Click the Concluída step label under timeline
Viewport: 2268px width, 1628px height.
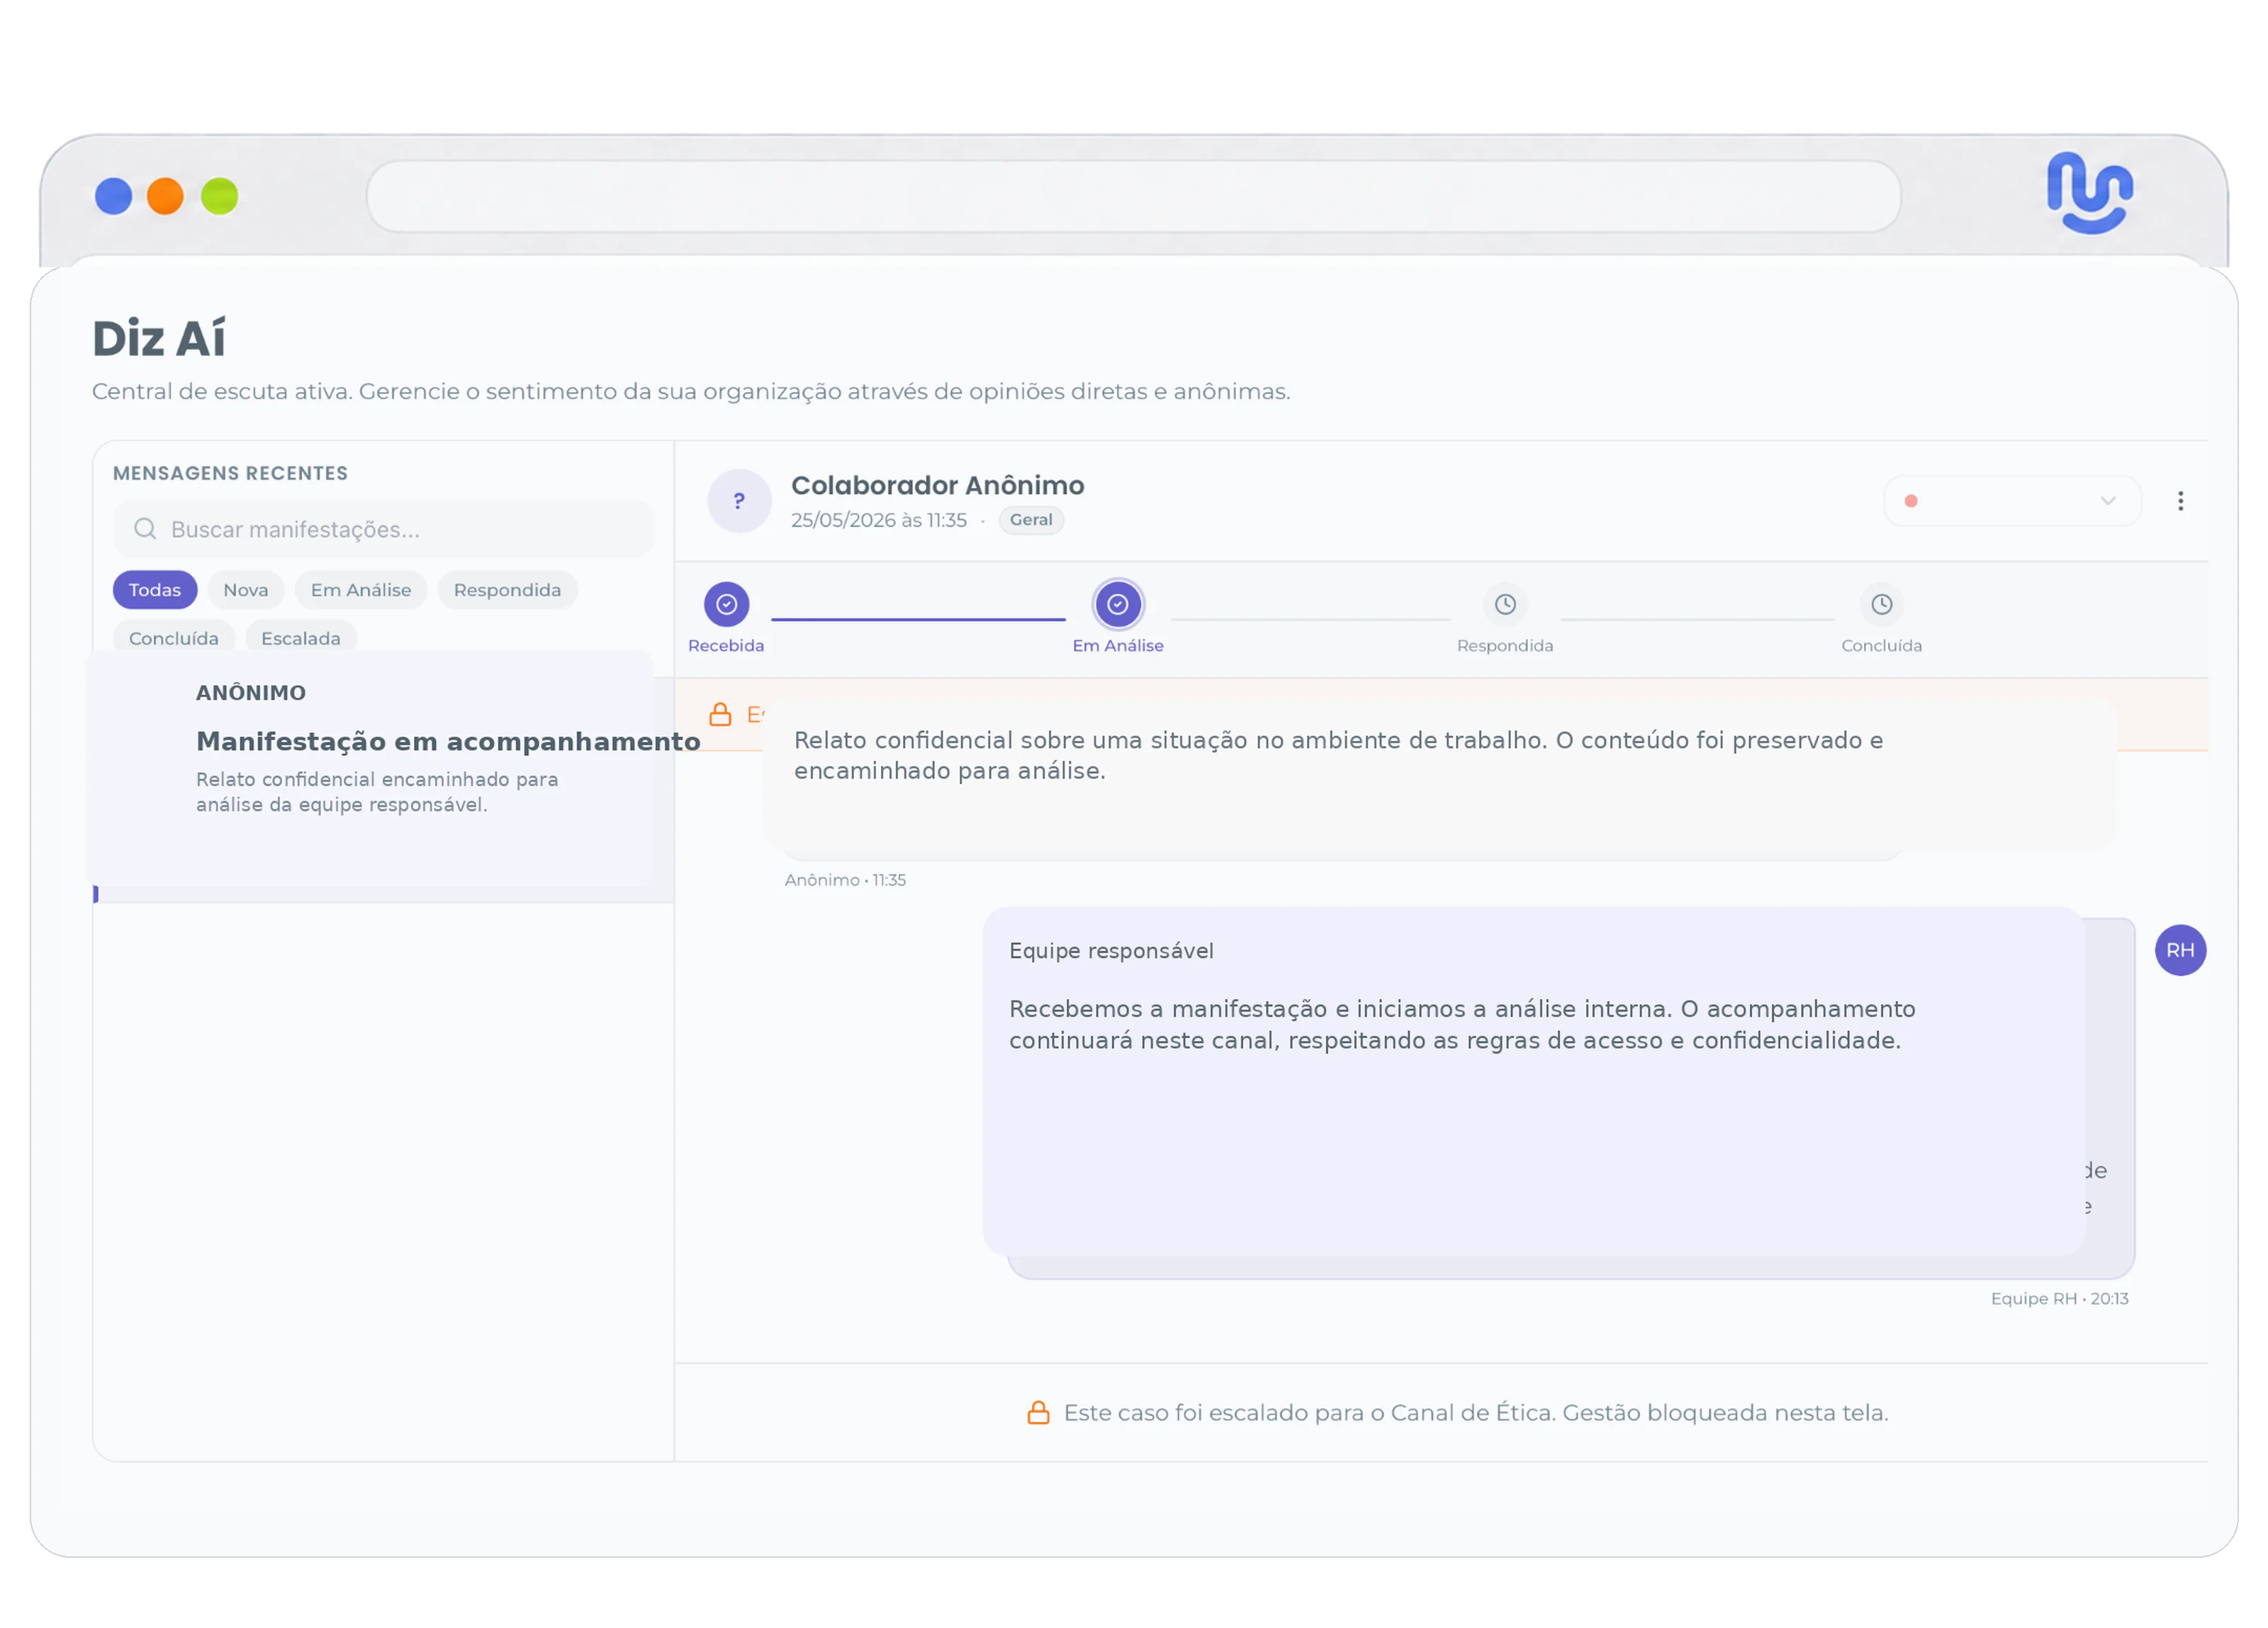tap(1881, 645)
